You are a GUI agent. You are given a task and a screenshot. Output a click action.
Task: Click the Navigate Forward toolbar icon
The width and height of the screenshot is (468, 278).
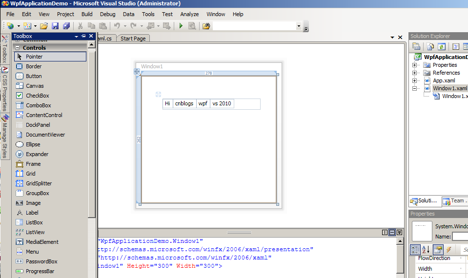[166, 26]
